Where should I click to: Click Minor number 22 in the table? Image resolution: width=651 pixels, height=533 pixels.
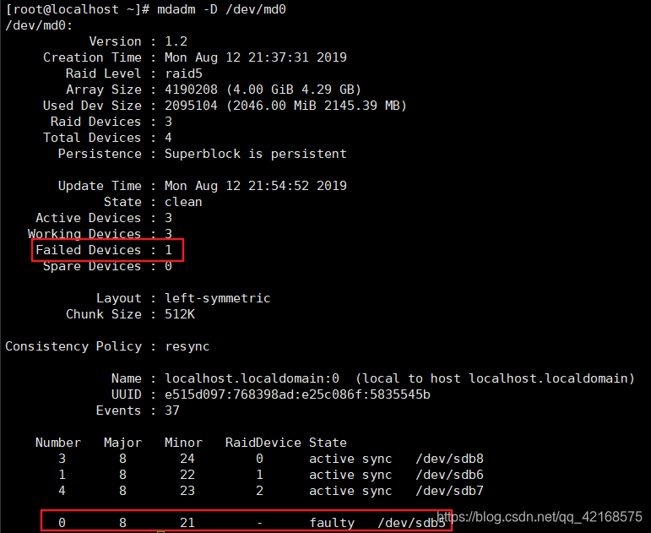coord(187,475)
